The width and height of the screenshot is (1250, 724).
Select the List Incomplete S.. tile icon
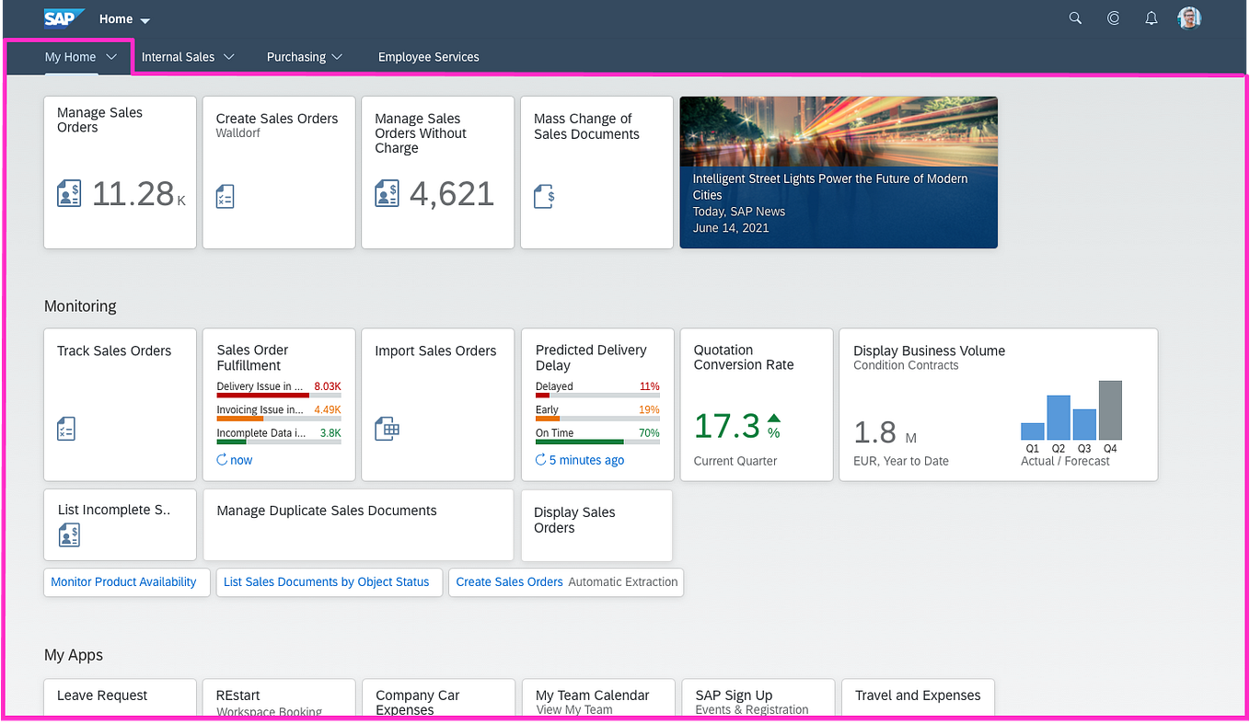69,535
